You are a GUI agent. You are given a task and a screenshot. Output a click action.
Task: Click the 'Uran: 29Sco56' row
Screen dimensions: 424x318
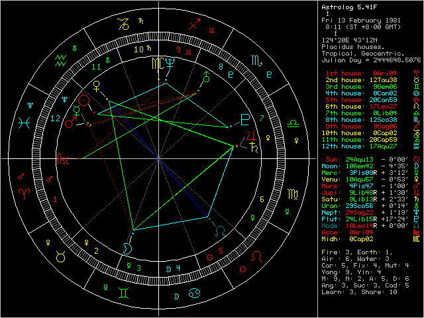[x=371, y=206]
